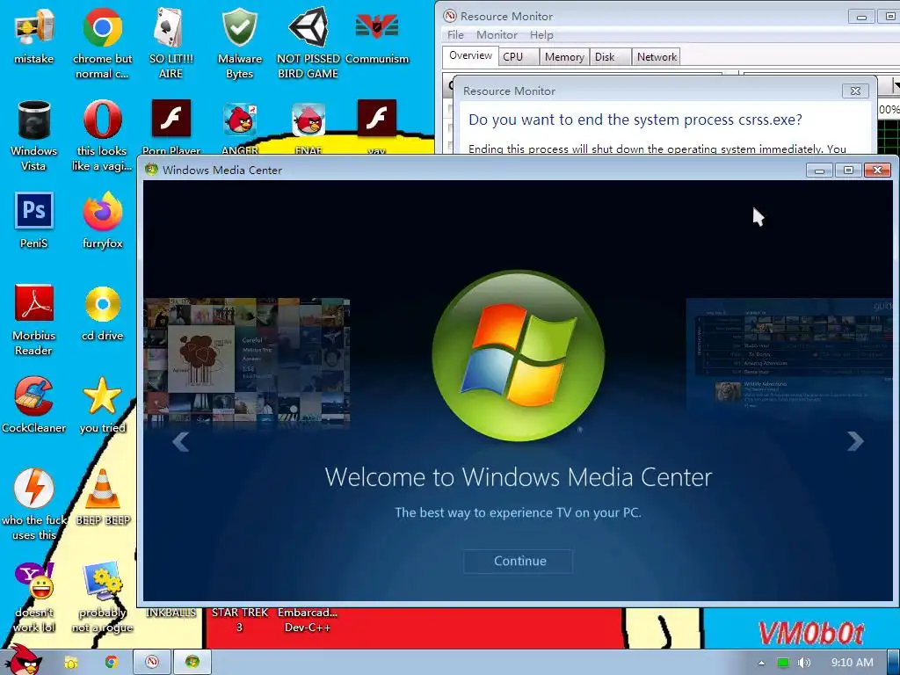Open the taskbar folder explorer icon
Screen dimensions: 900x675
pyautogui.click(x=71, y=663)
